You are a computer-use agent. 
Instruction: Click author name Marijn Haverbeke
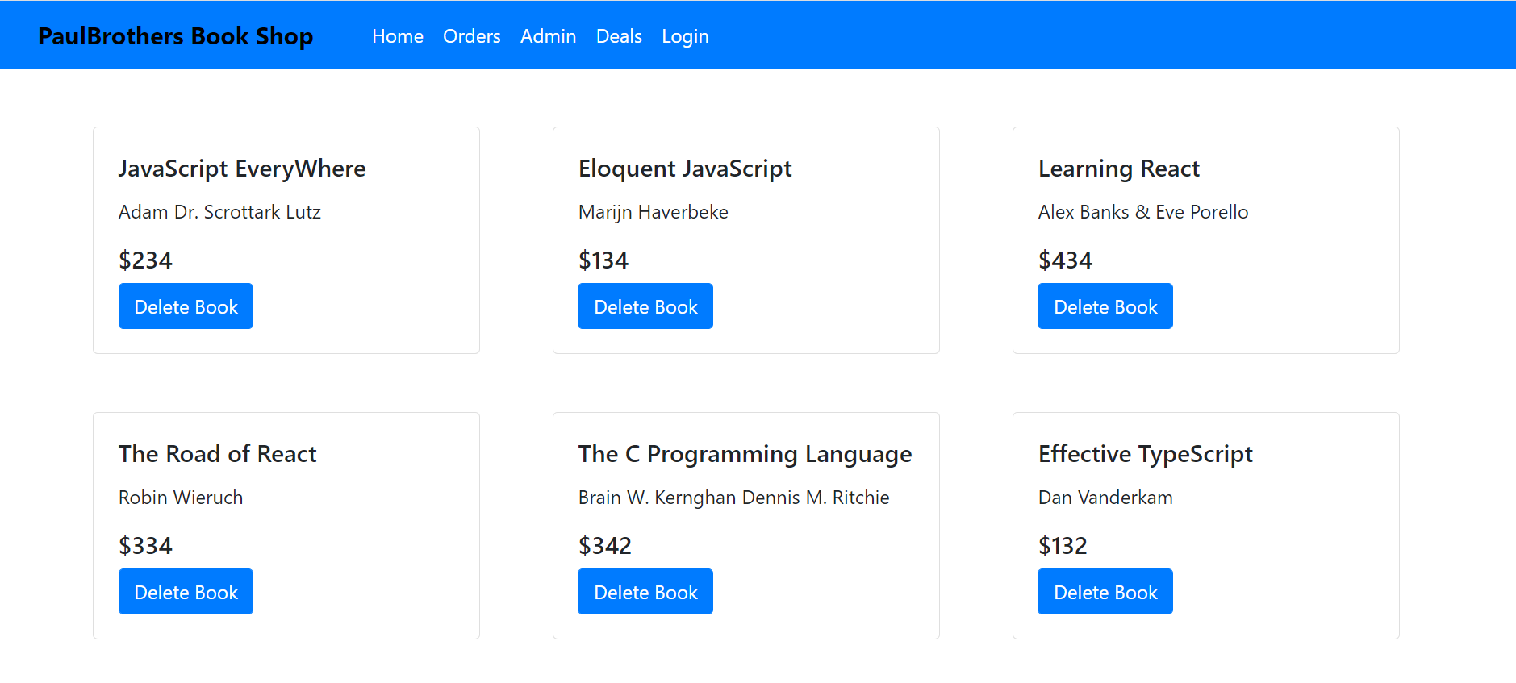point(654,212)
